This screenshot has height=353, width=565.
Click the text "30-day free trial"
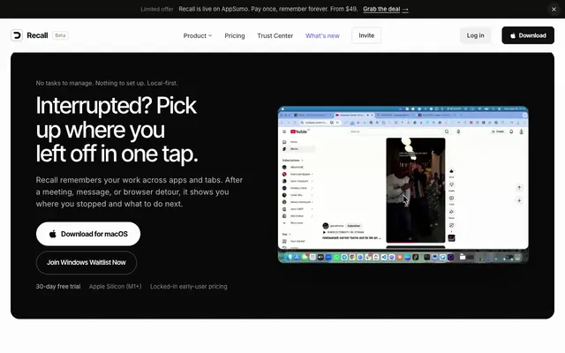tap(58, 287)
